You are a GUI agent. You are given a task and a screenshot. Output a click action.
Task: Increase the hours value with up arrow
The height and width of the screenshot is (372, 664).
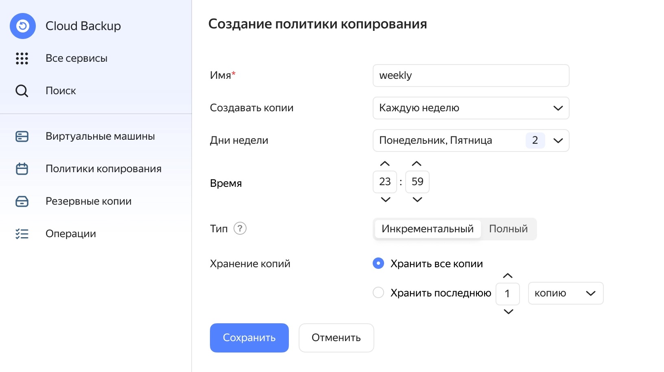(385, 164)
